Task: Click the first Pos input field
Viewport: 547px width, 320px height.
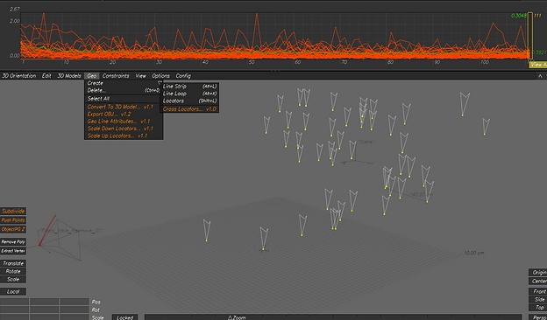Action: [14, 302]
